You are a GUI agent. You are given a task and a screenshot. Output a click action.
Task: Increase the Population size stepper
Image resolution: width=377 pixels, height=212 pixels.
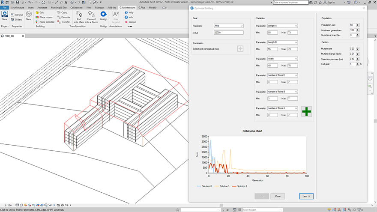click(x=358, y=24)
